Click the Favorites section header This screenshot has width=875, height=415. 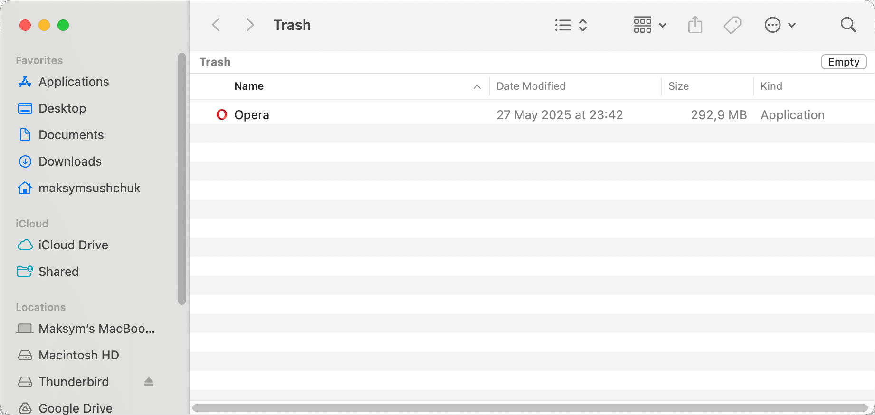[x=39, y=60]
